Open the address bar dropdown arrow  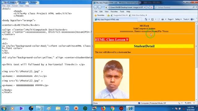145,7
